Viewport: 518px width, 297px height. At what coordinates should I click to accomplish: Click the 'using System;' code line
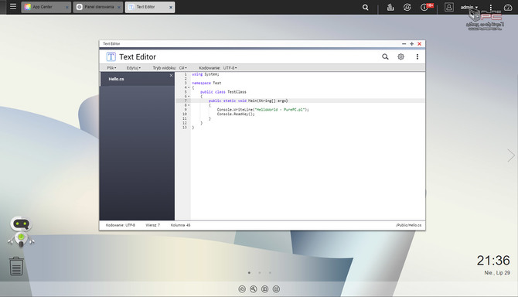(x=205, y=74)
